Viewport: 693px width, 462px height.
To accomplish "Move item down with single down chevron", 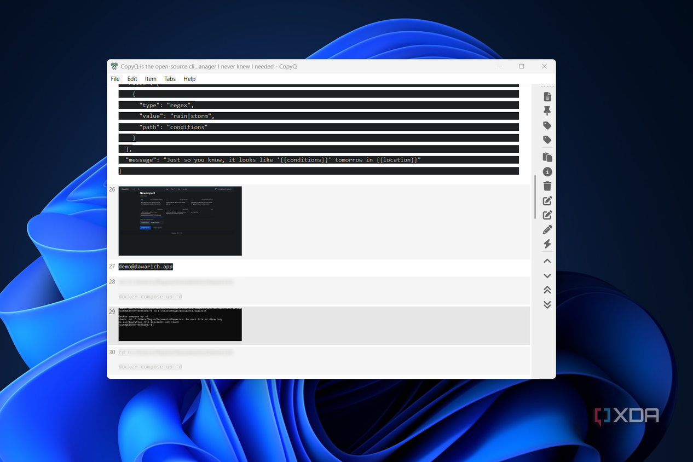I will click(547, 276).
